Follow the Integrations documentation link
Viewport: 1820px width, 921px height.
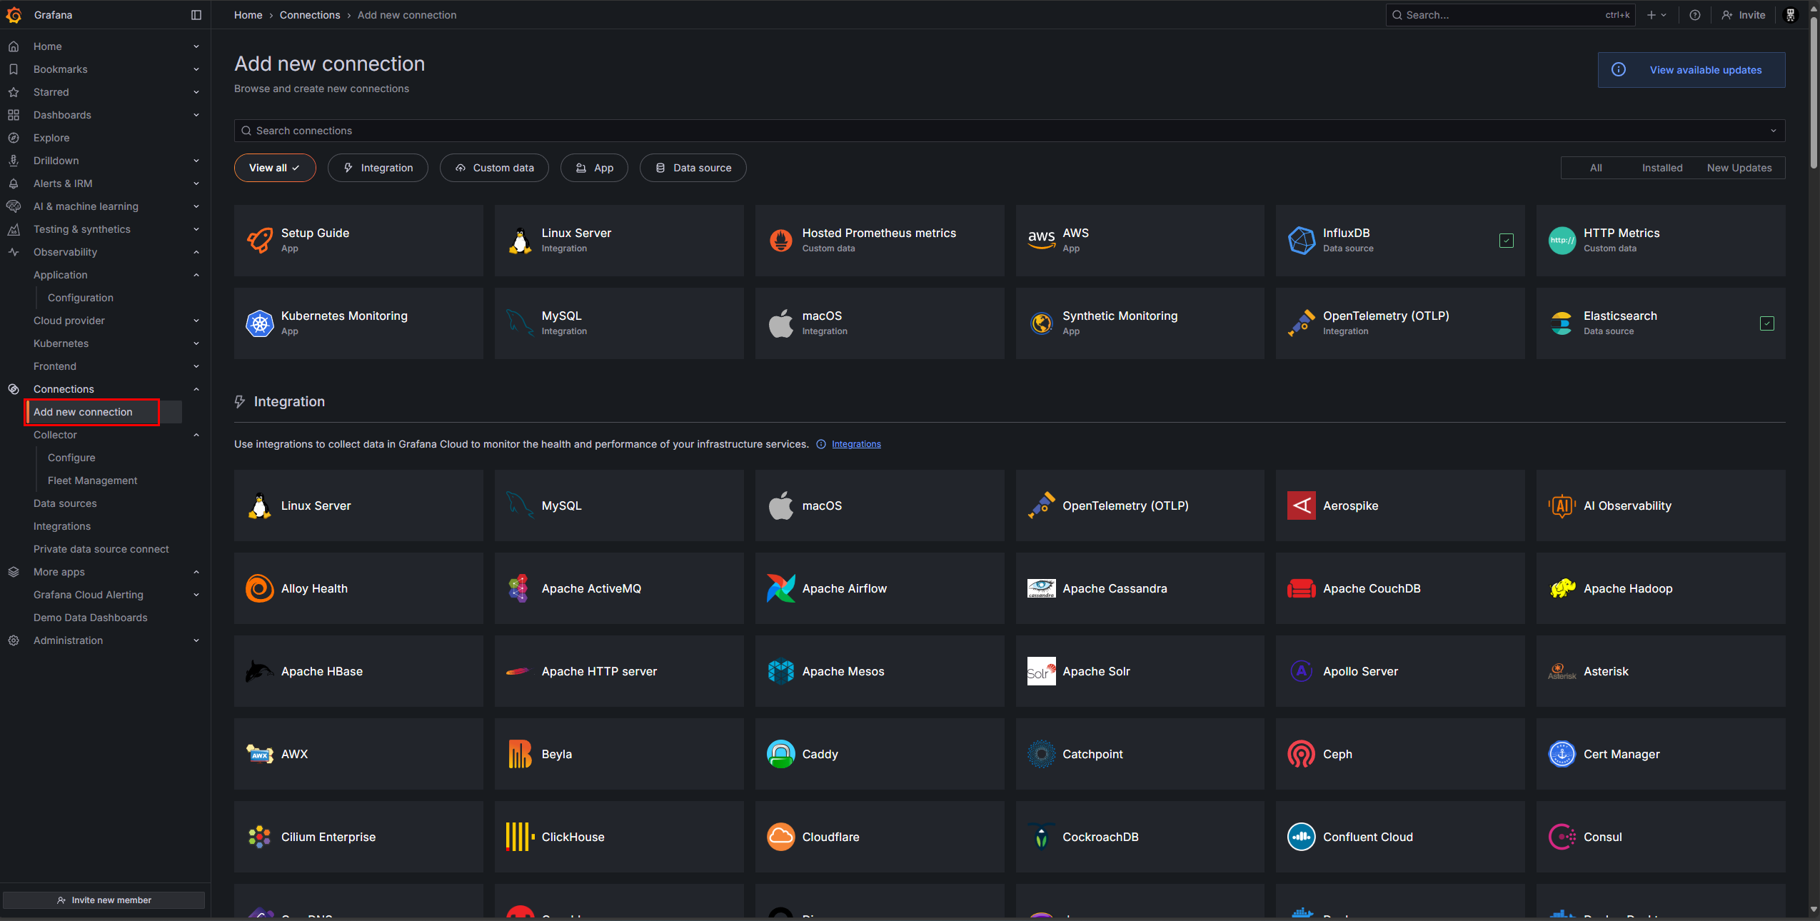coord(856,444)
